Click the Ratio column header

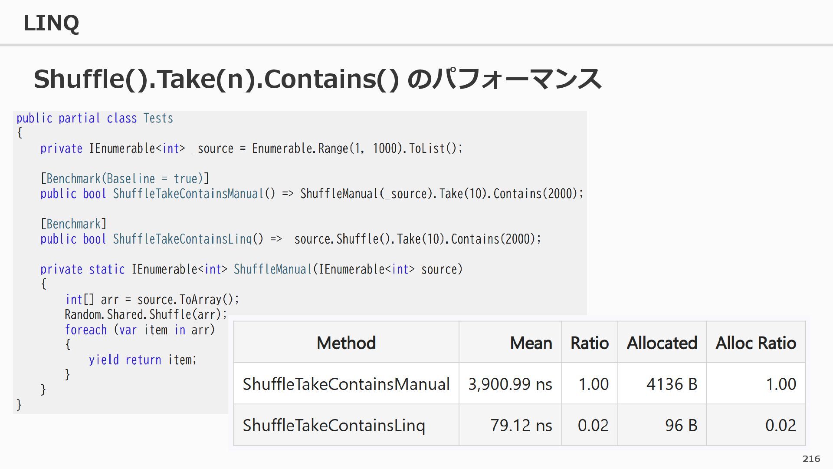tap(589, 343)
